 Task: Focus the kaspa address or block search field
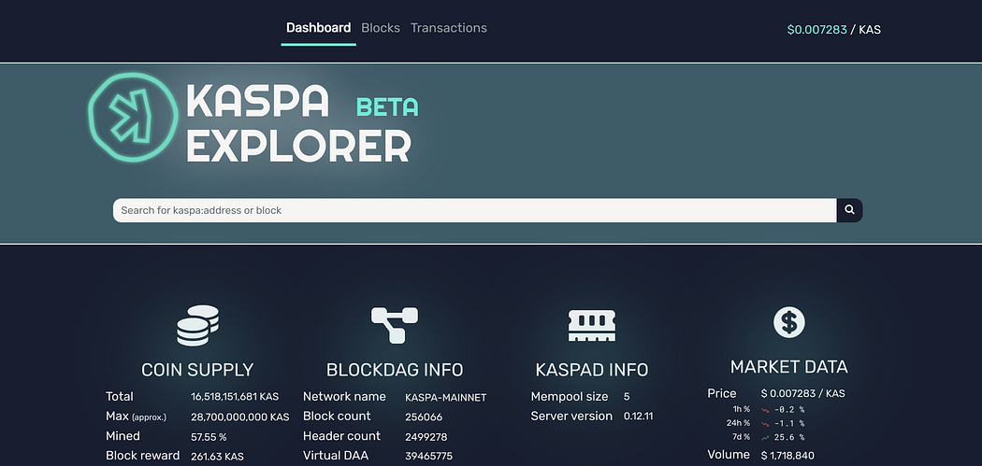point(475,210)
